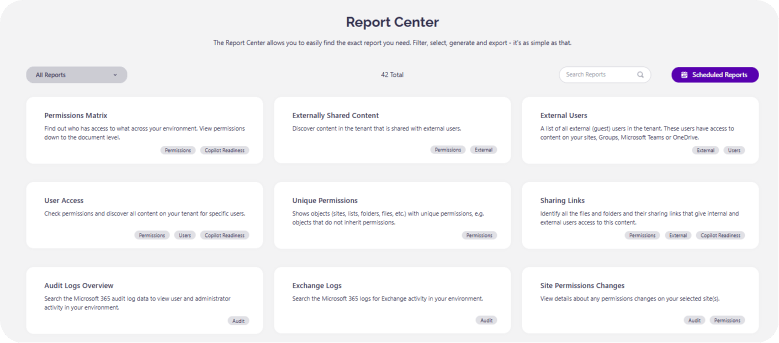Select the External tag on Sharing Links card

pyautogui.click(x=677, y=235)
